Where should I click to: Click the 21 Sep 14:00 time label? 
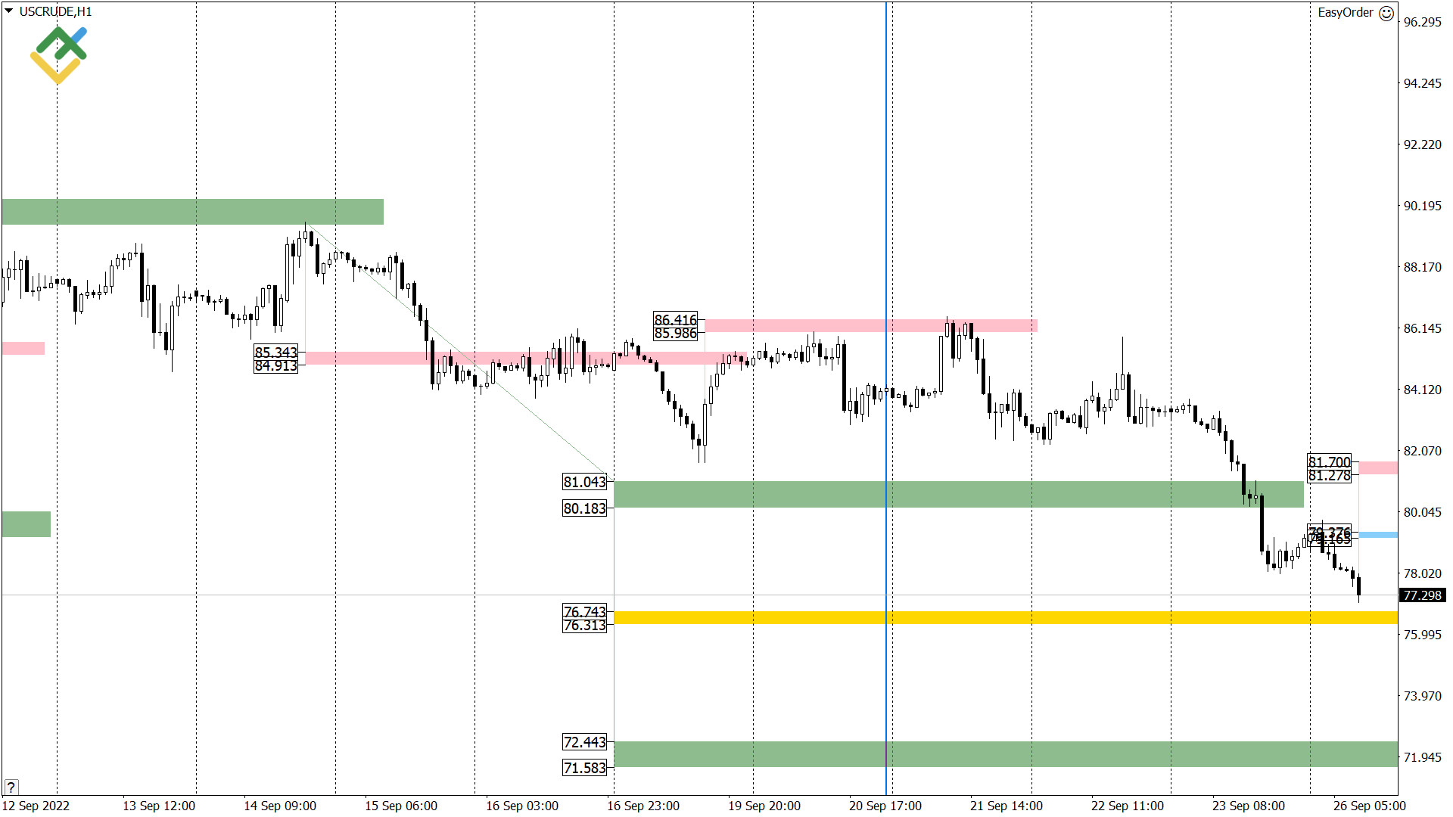point(1007,806)
